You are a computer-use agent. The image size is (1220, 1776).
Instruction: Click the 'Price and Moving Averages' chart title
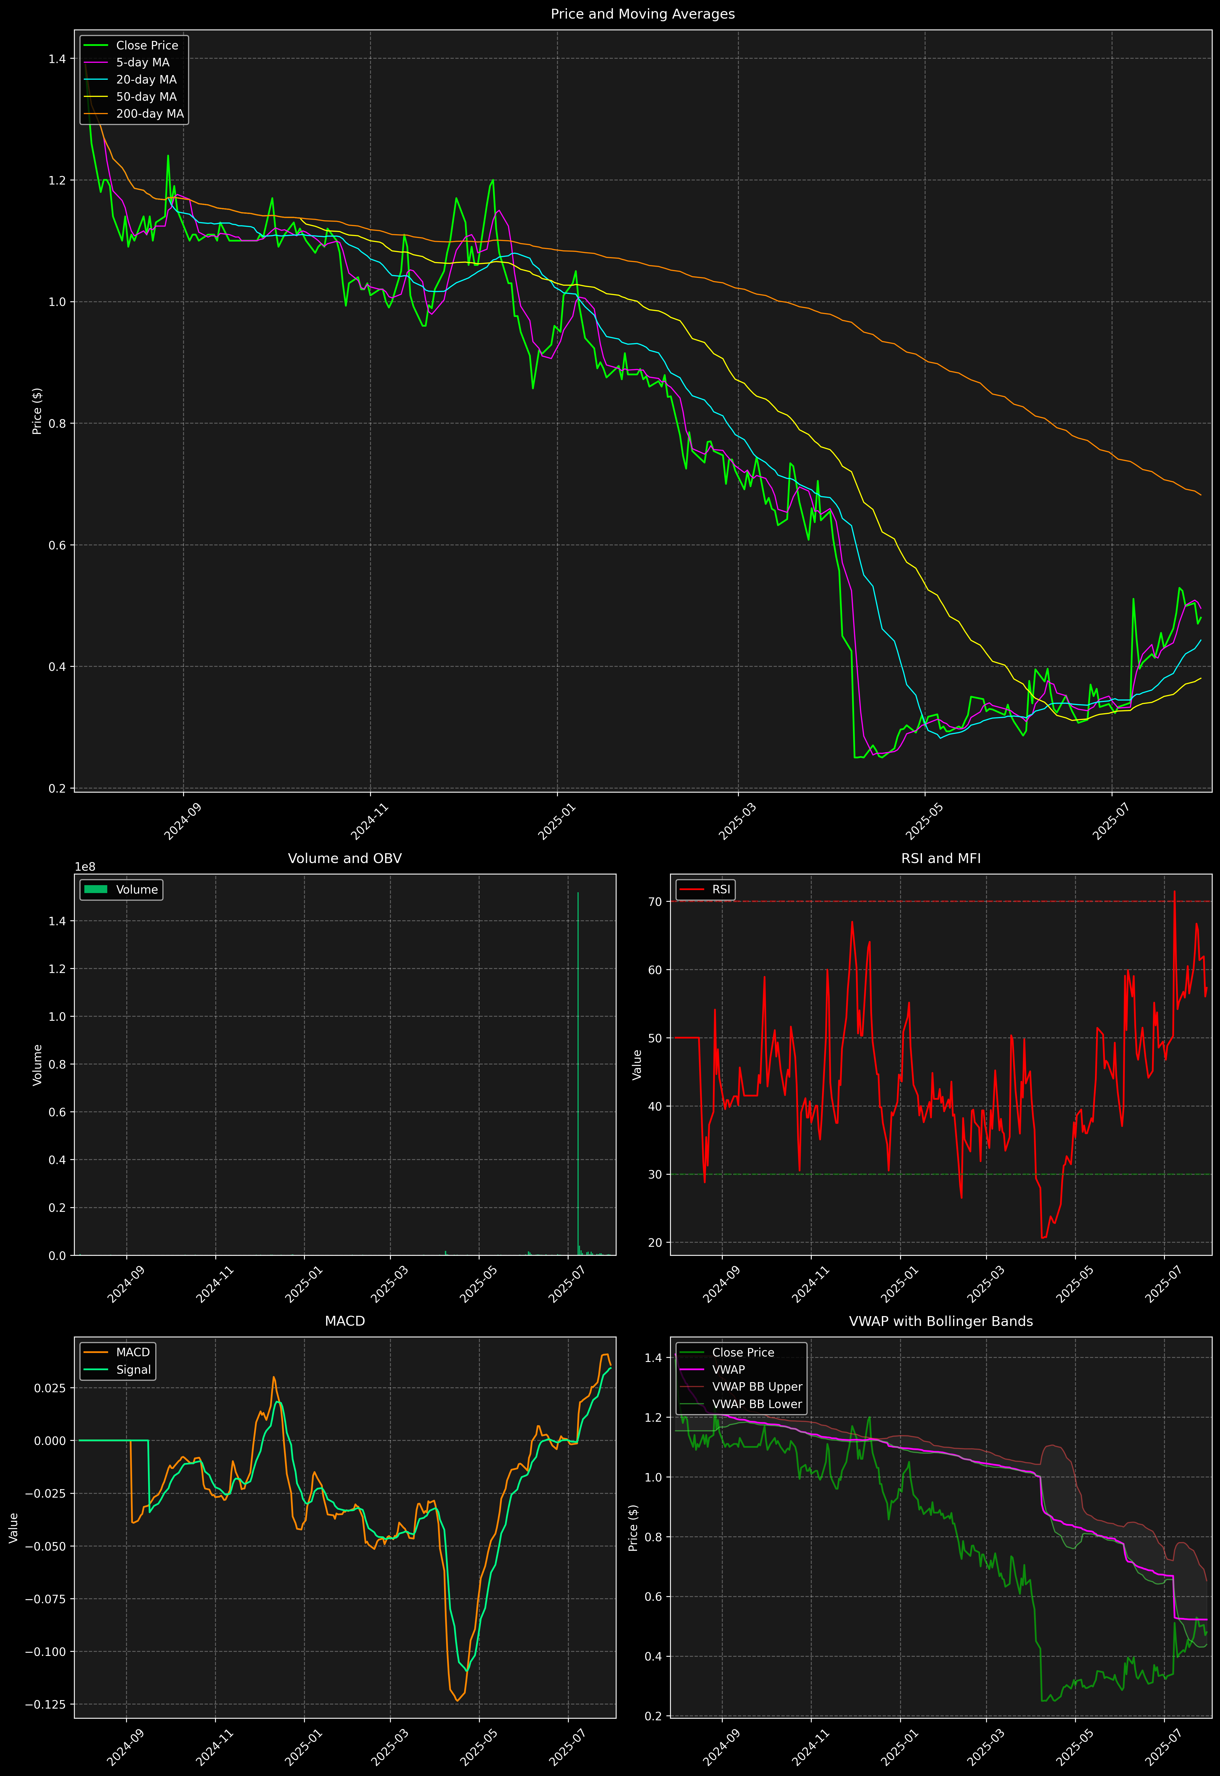coord(642,14)
